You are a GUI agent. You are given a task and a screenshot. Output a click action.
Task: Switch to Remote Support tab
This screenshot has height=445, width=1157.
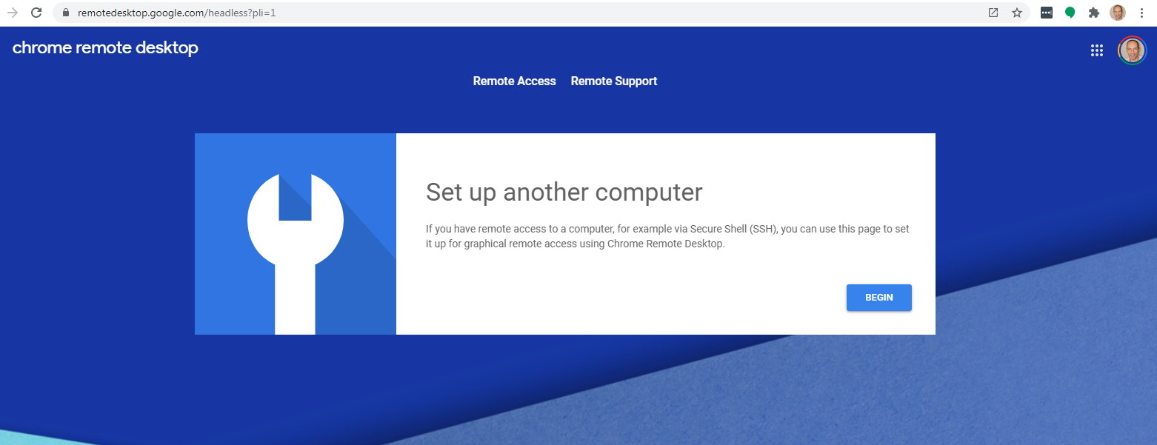point(614,81)
